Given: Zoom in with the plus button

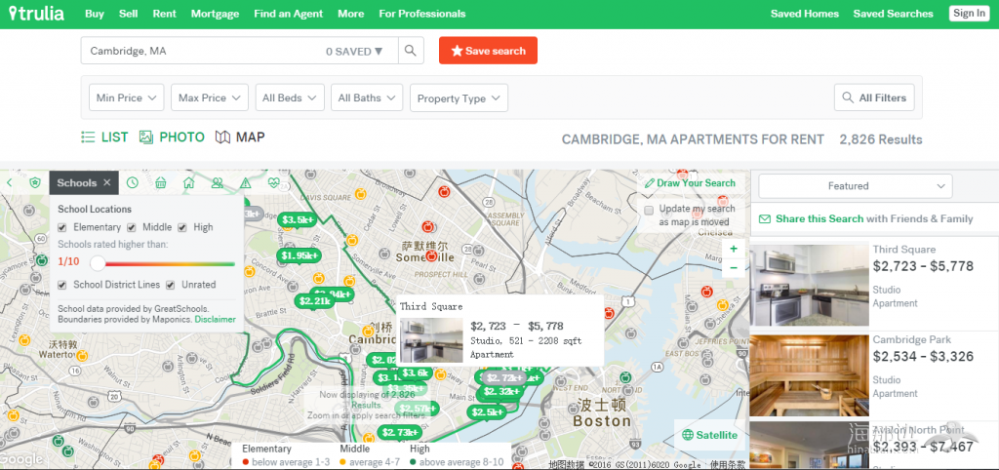Looking at the screenshot, I should (734, 249).
